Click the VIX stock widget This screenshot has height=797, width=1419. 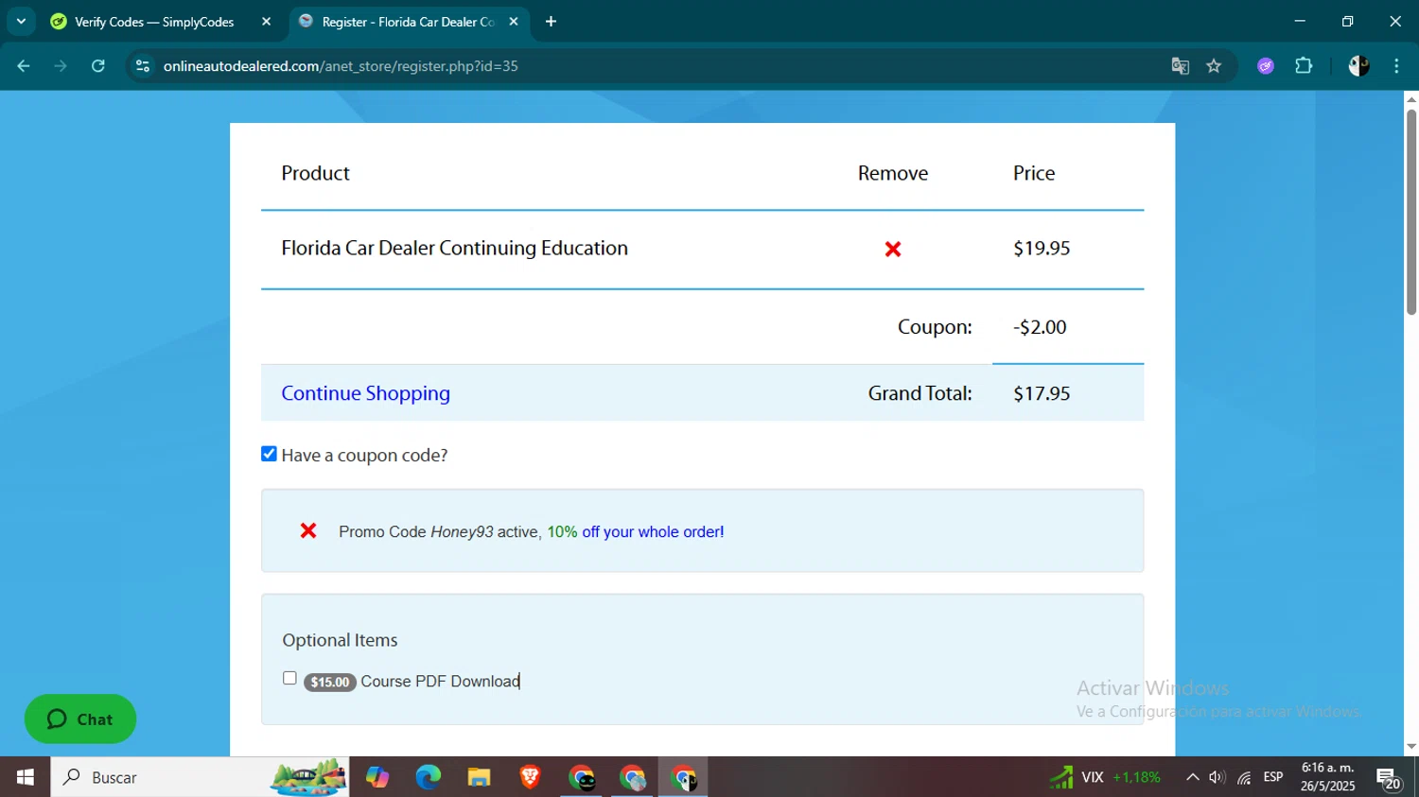point(1105,777)
